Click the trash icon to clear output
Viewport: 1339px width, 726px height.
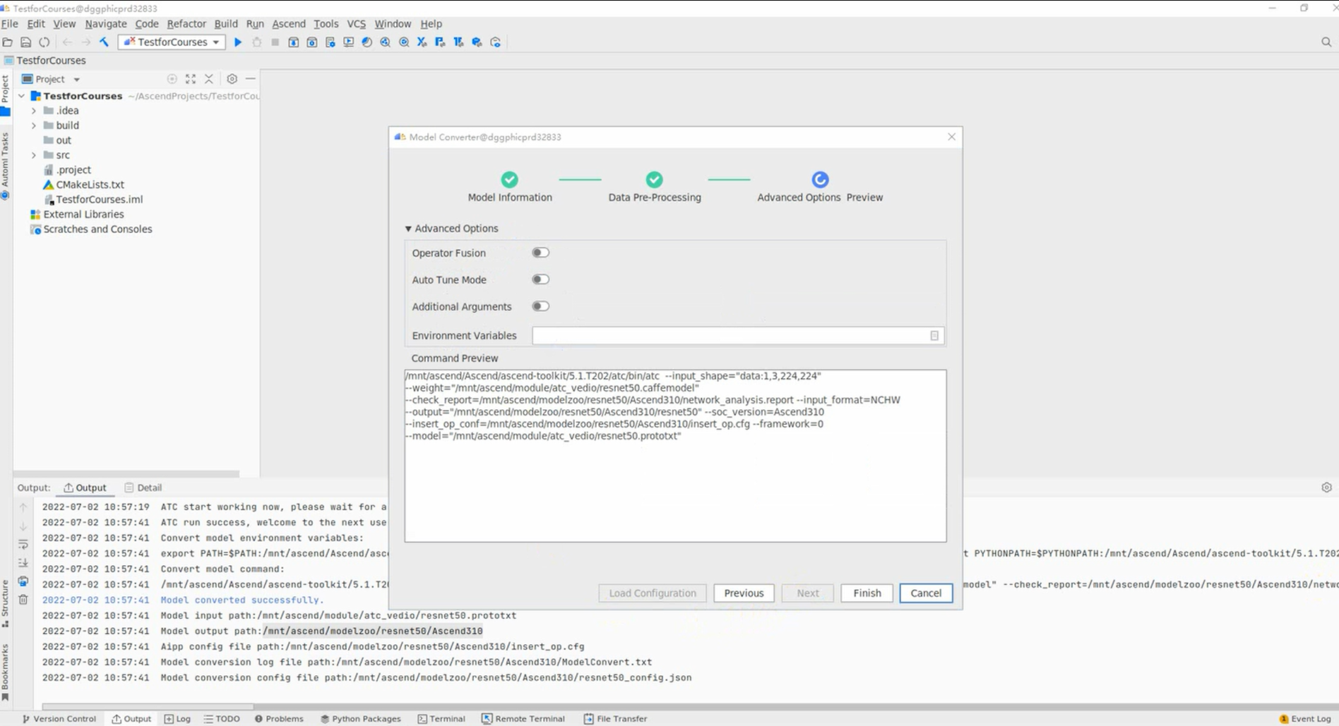point(23,599)
